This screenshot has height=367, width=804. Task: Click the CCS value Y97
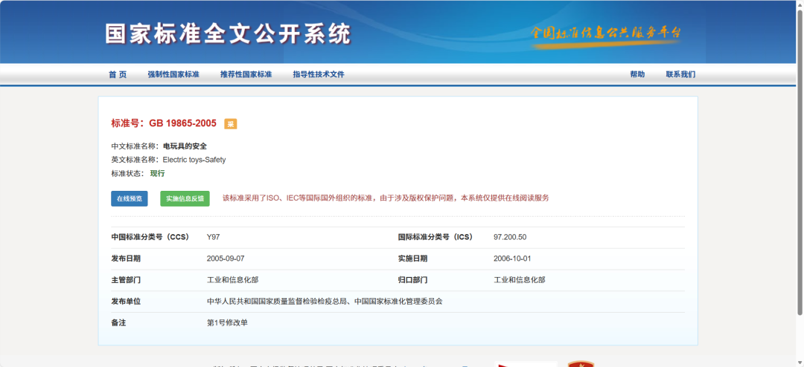tap(213, 237)
